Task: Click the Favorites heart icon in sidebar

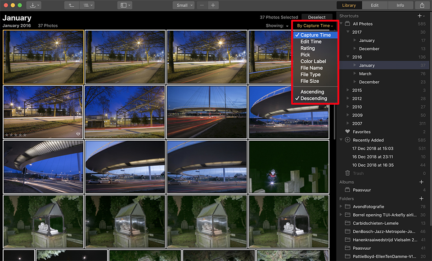Action: pyautogui.click(x=347, y=132)
